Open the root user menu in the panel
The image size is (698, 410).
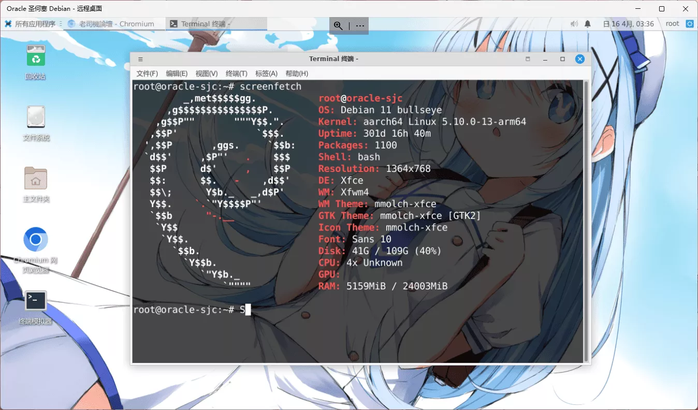[x=672, y=23]
